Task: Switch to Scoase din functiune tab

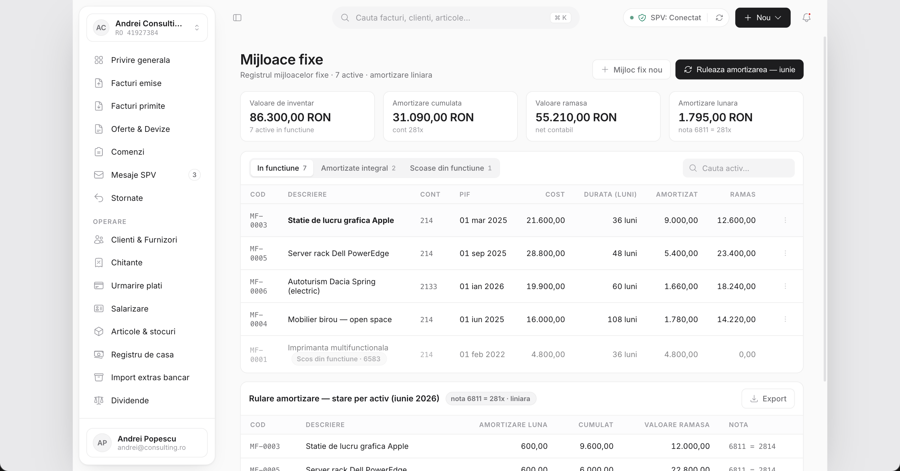Action: [451, 168]
